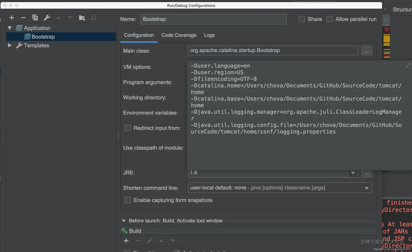Open the Shorten command line dropdown
The width and height of the screenshot is (412, 252).
[367, 188]
